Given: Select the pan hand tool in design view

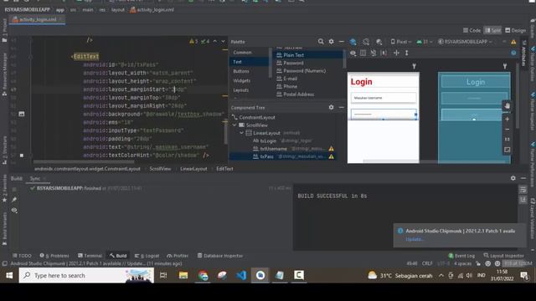Looking at the screenshot, I should coord(507,106).
